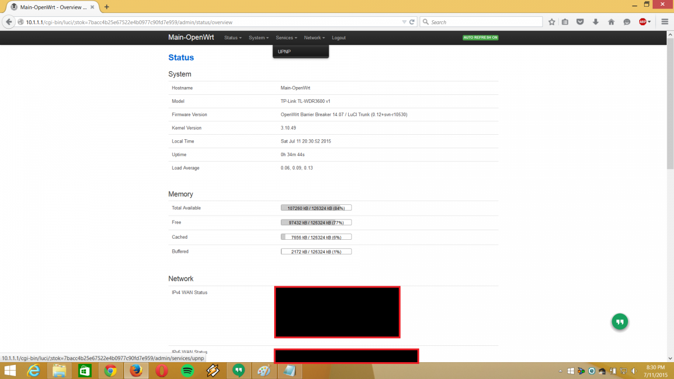Expand the Status dropdown menu
The height and width of the screenshot is (379, 674).
[233, 38]
